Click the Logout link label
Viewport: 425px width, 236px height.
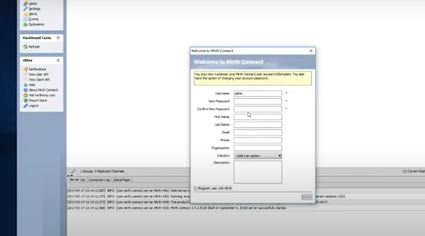pos(34,106)
